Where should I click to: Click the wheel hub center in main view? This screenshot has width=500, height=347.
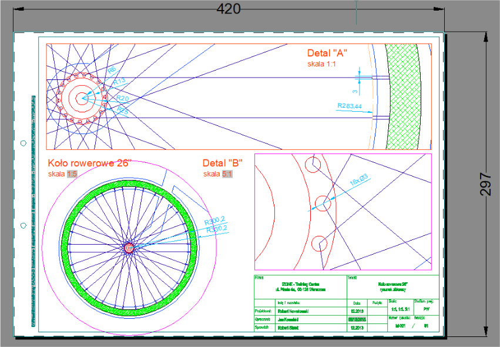pos(129,249)
